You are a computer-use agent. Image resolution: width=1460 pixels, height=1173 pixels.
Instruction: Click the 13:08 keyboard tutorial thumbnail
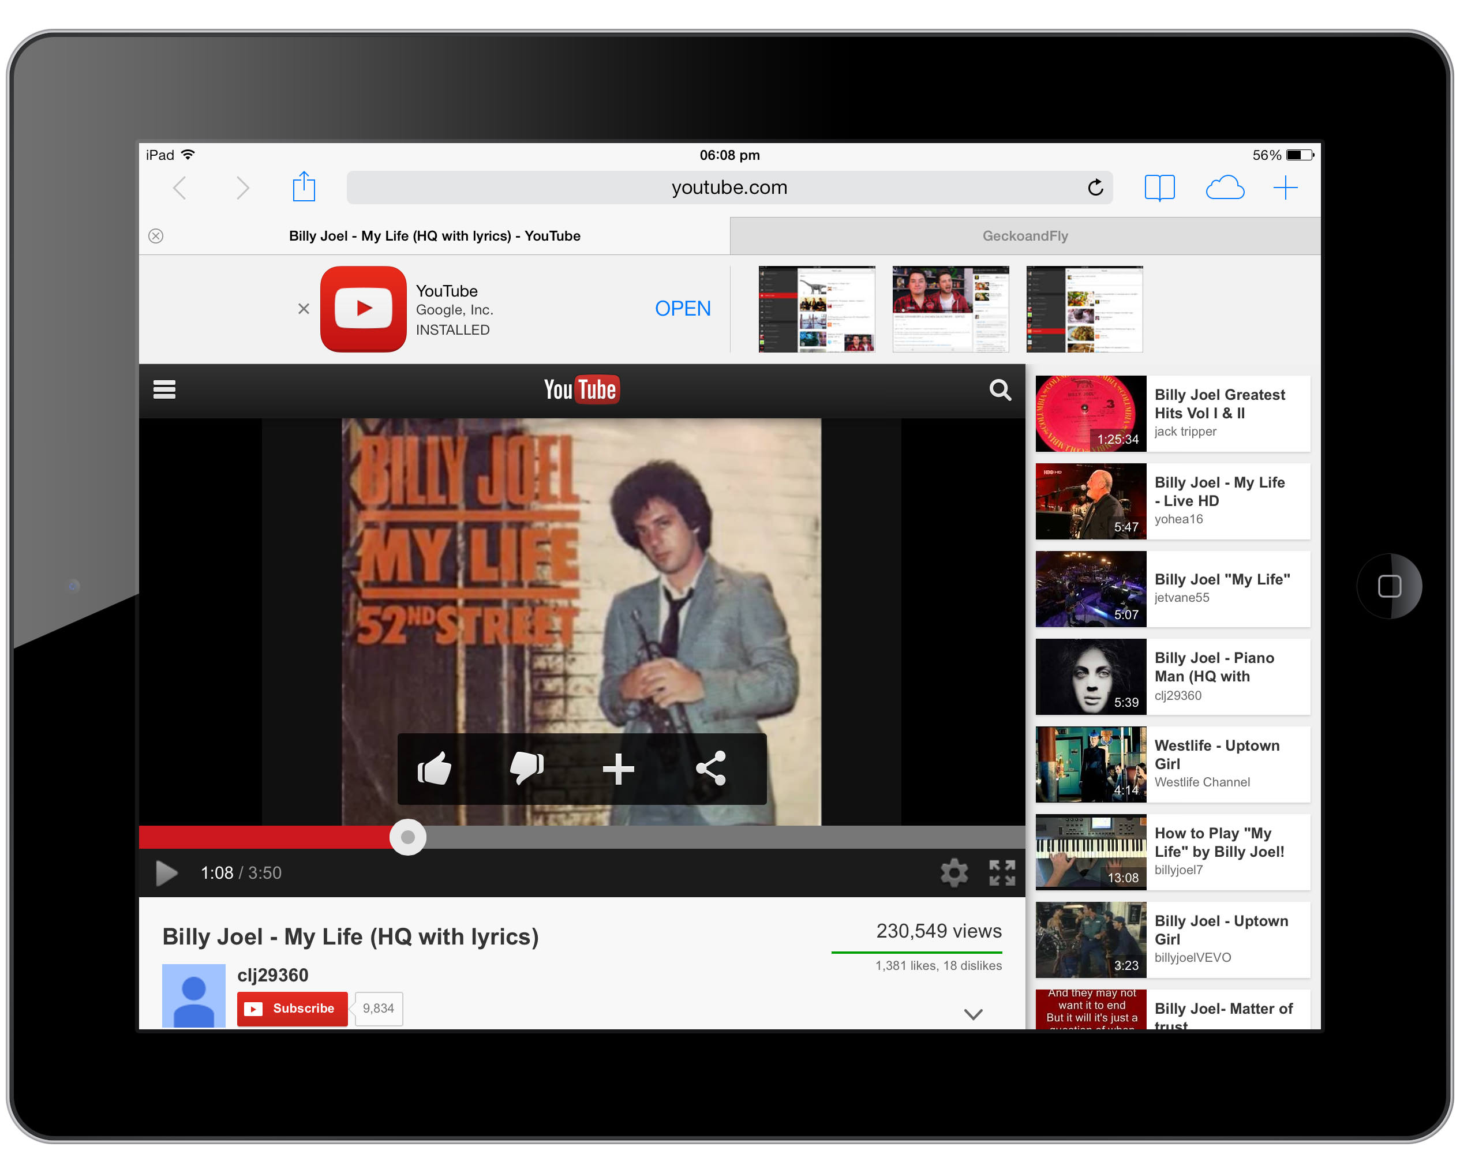1091,852
